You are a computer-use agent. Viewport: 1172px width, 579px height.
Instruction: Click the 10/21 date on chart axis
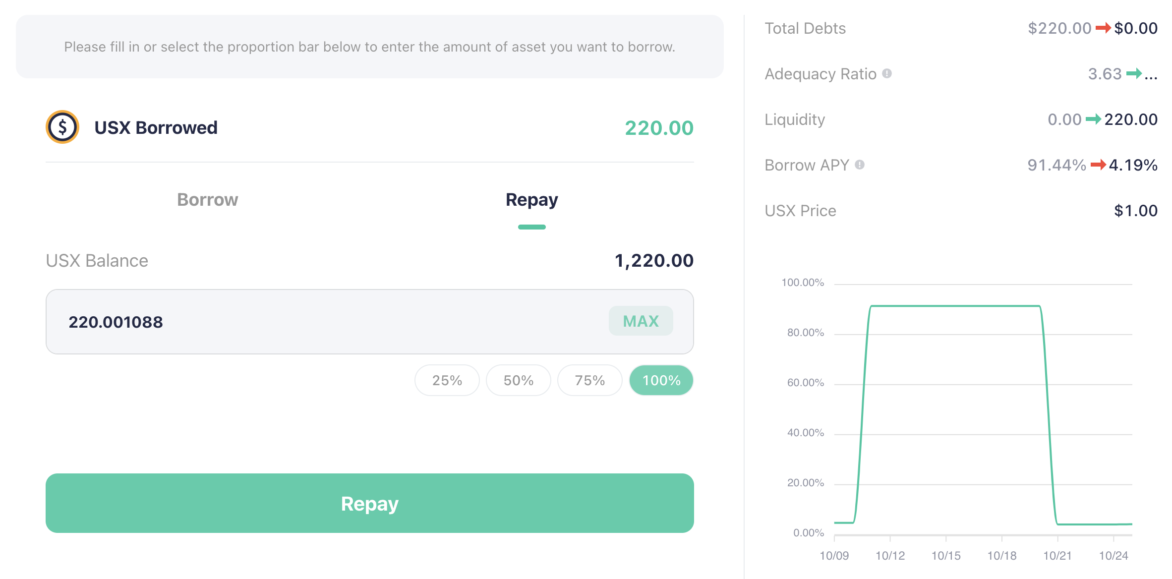1057,556
